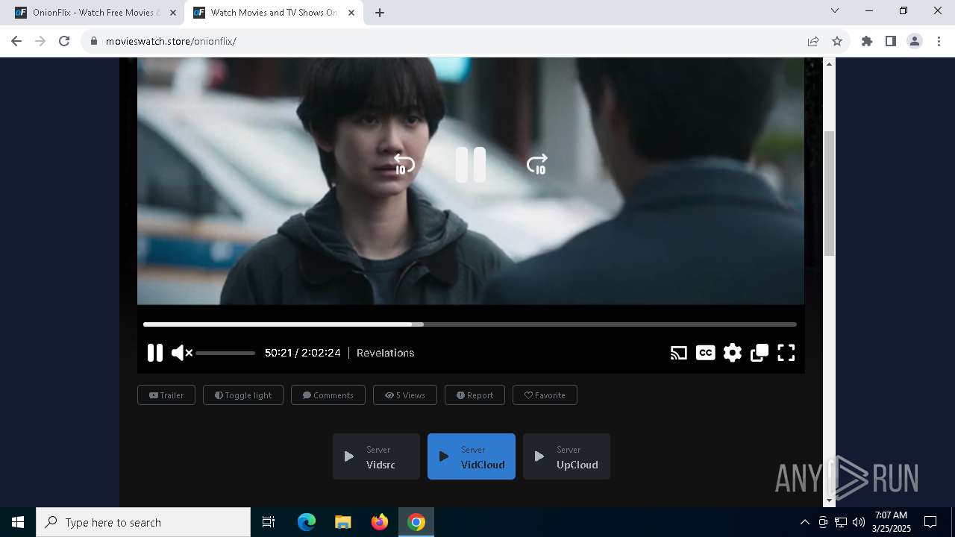Rewind 10 seconds in the video

coord(404,164)
